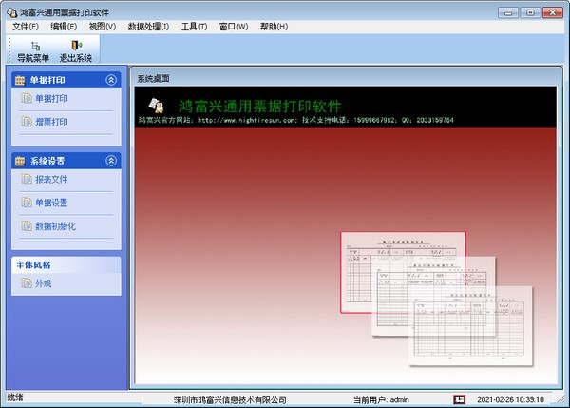This screenshot has height=408, width=570.
Task: Click the invoice form thumbnail with red border
Action: coord(403,272)
